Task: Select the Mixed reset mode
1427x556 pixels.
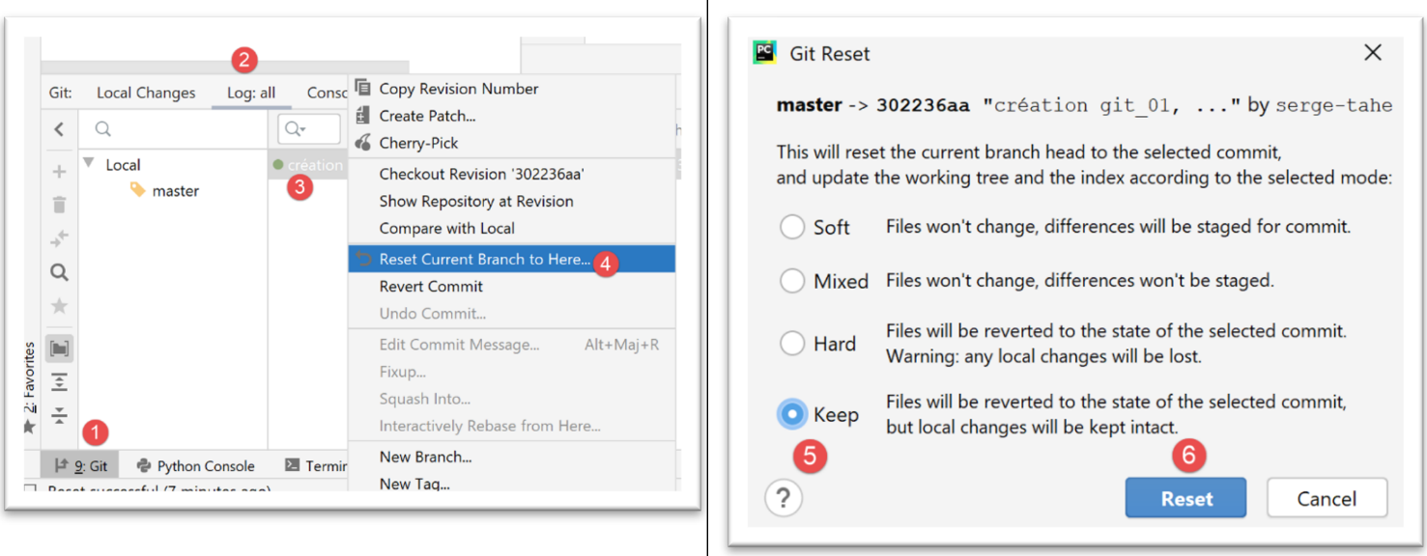Action: 792,281
